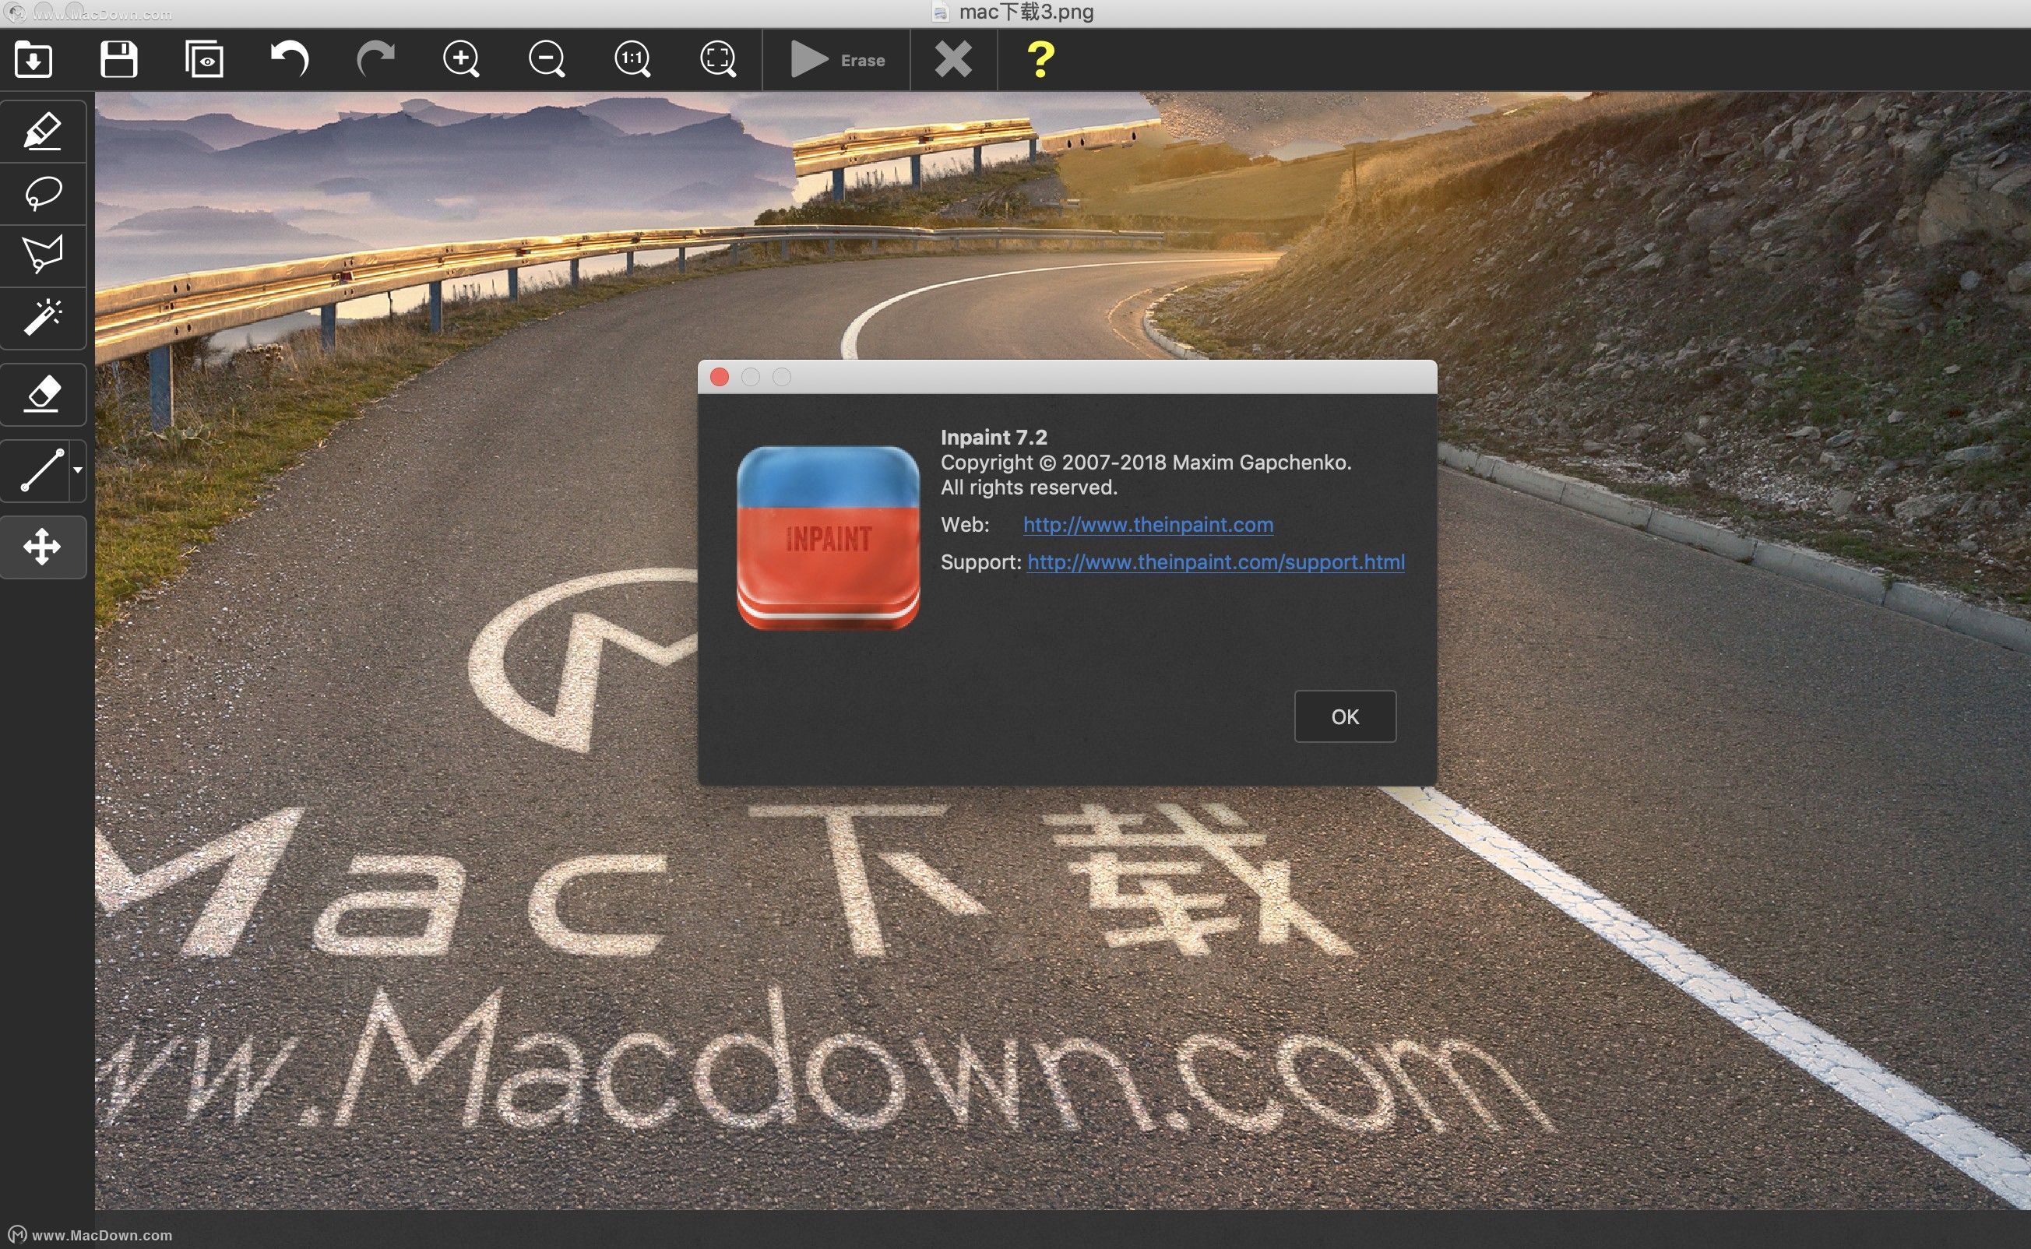Fit the image to window
The width and height of the screenshot is (2031, 1249).
pyautogui.click(x=719, y=59)
